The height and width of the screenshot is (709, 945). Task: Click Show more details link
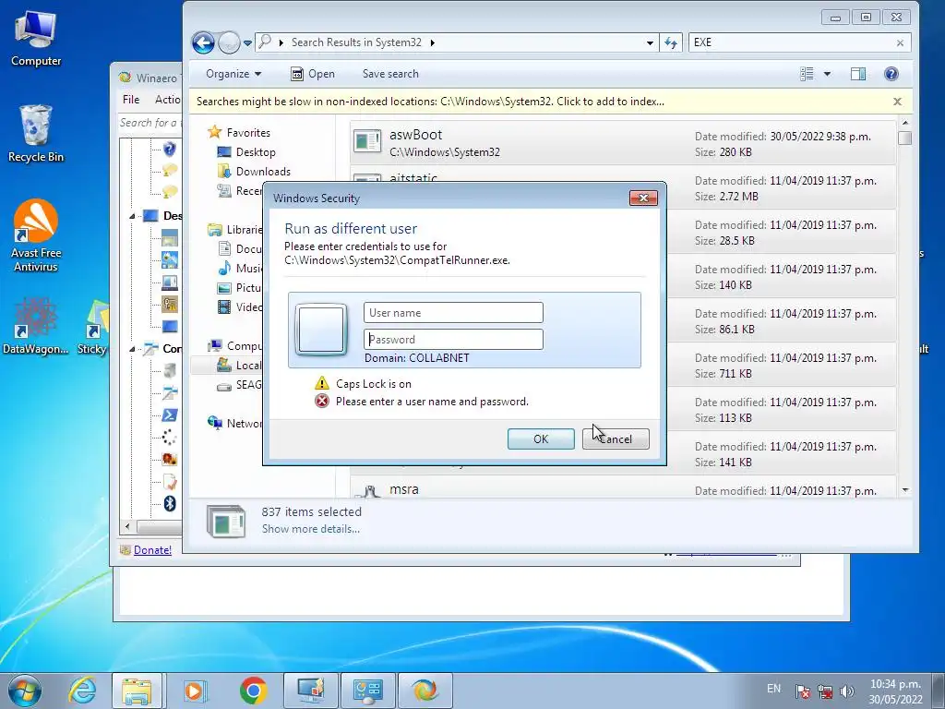[310, 529]
